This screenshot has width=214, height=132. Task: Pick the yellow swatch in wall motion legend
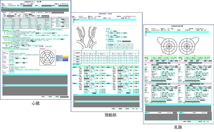click(65, 57)
